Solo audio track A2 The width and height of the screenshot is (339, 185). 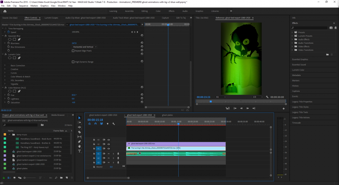point(113,158)
